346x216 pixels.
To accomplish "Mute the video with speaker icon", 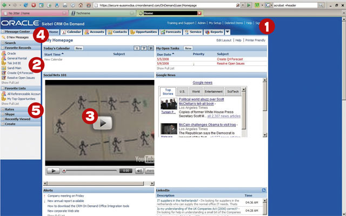I will point(139,171).
